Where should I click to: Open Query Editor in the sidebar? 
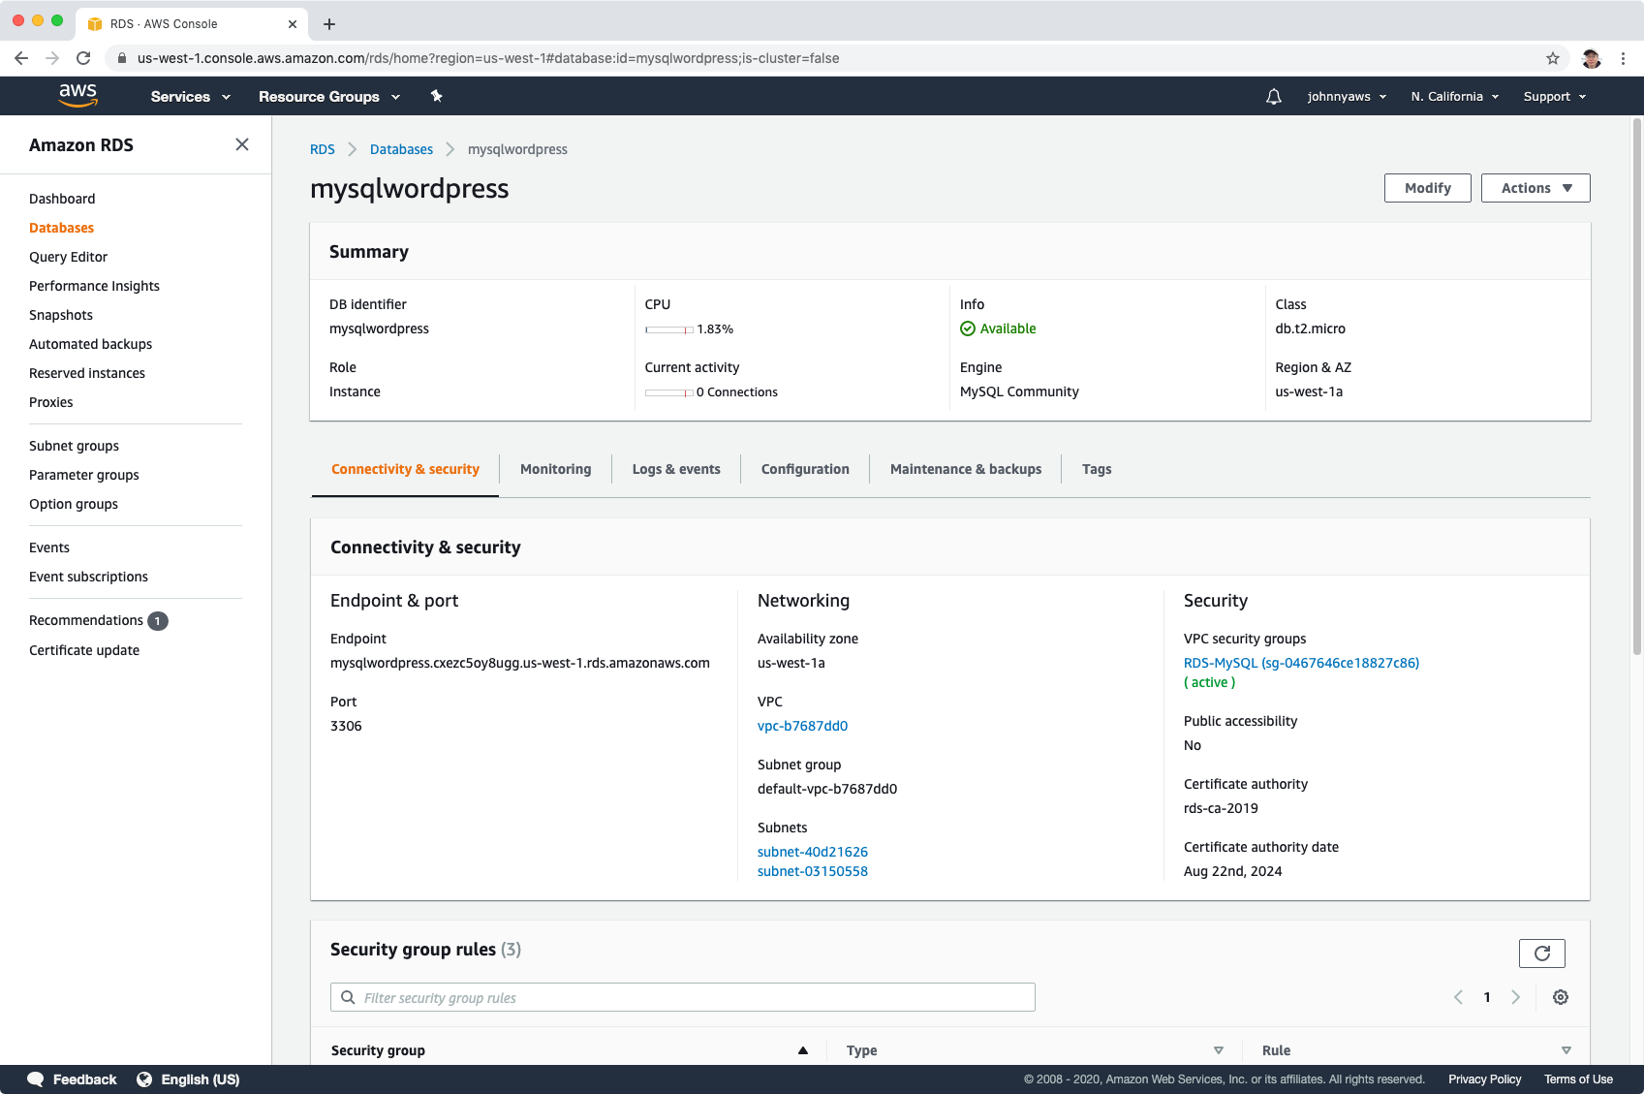68,257
